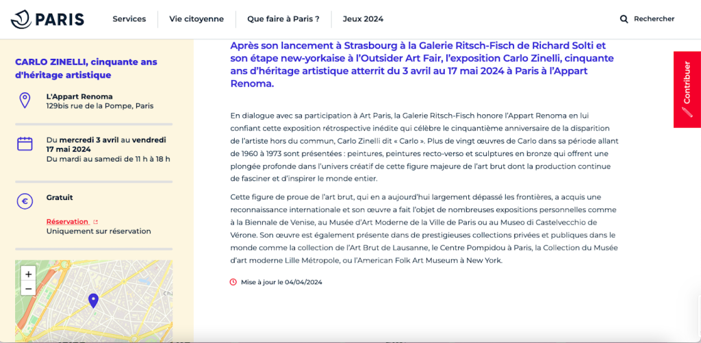The width and height of the screenshot is (701, 343).
Task: Zoom out the map with minus button
Action: pos(28,288)
